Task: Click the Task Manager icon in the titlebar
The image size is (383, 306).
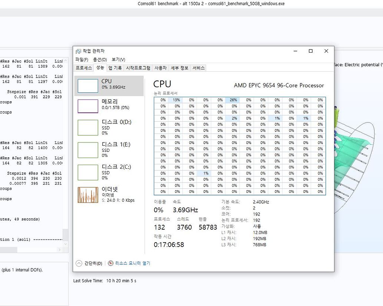Action: pyautogui.click(x=78, y=51)
